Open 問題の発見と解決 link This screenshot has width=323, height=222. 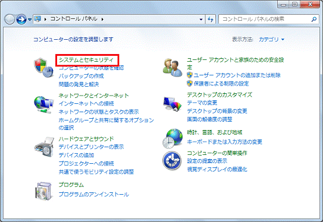click(x=79, y=84)
